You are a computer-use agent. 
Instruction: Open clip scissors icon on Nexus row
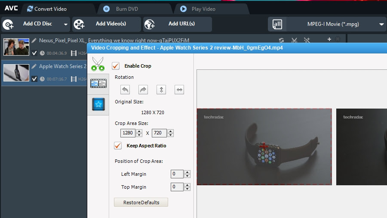pos(294,40)
